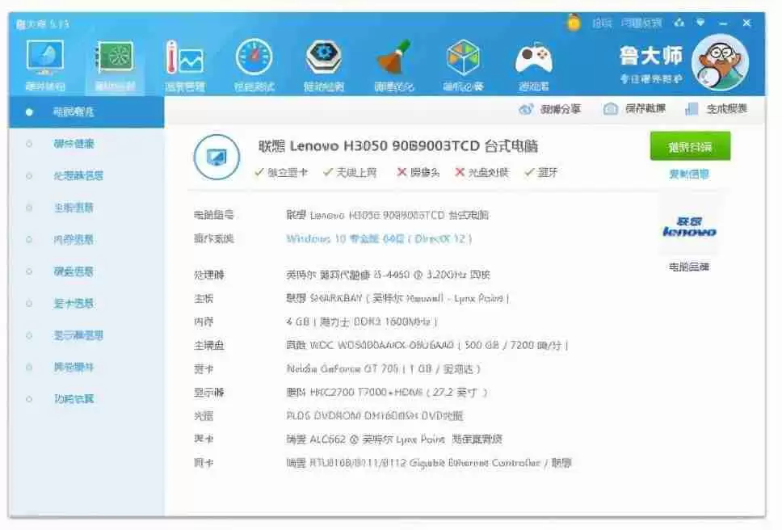
Task: Open the feedback icon in the title bar
Action: pos(642,22)
